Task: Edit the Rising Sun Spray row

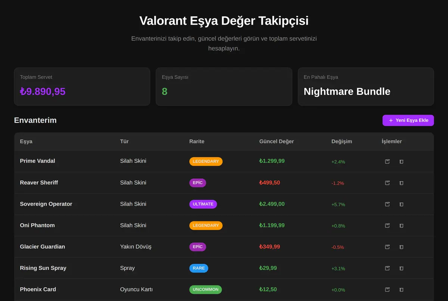Action: (x=387, y=268)
